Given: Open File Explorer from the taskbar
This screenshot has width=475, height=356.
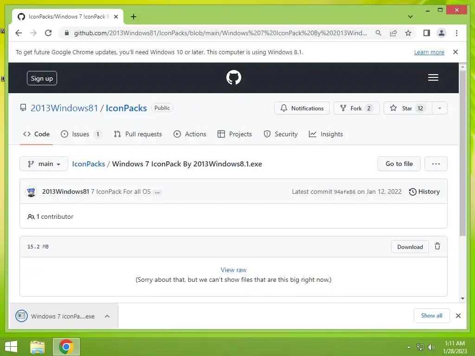Looking at the screenshot, I should coord(38,347).
